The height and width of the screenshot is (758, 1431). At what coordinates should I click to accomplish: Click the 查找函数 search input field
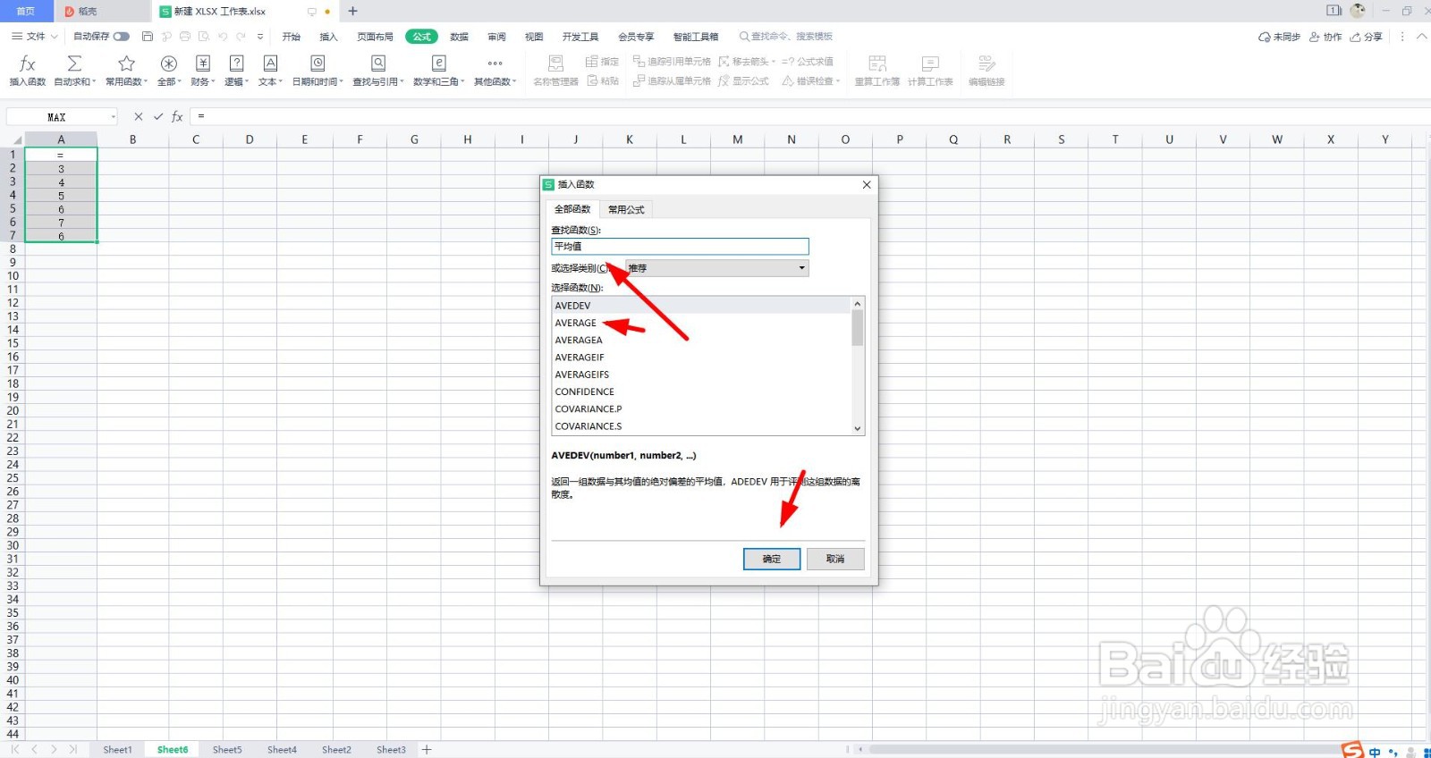680,247
